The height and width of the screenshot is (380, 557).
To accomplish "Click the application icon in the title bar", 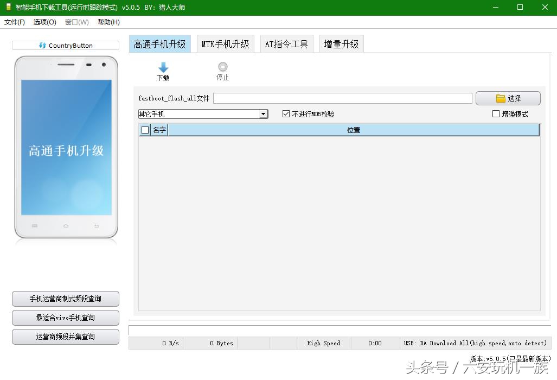I will [x=8, y=7].
